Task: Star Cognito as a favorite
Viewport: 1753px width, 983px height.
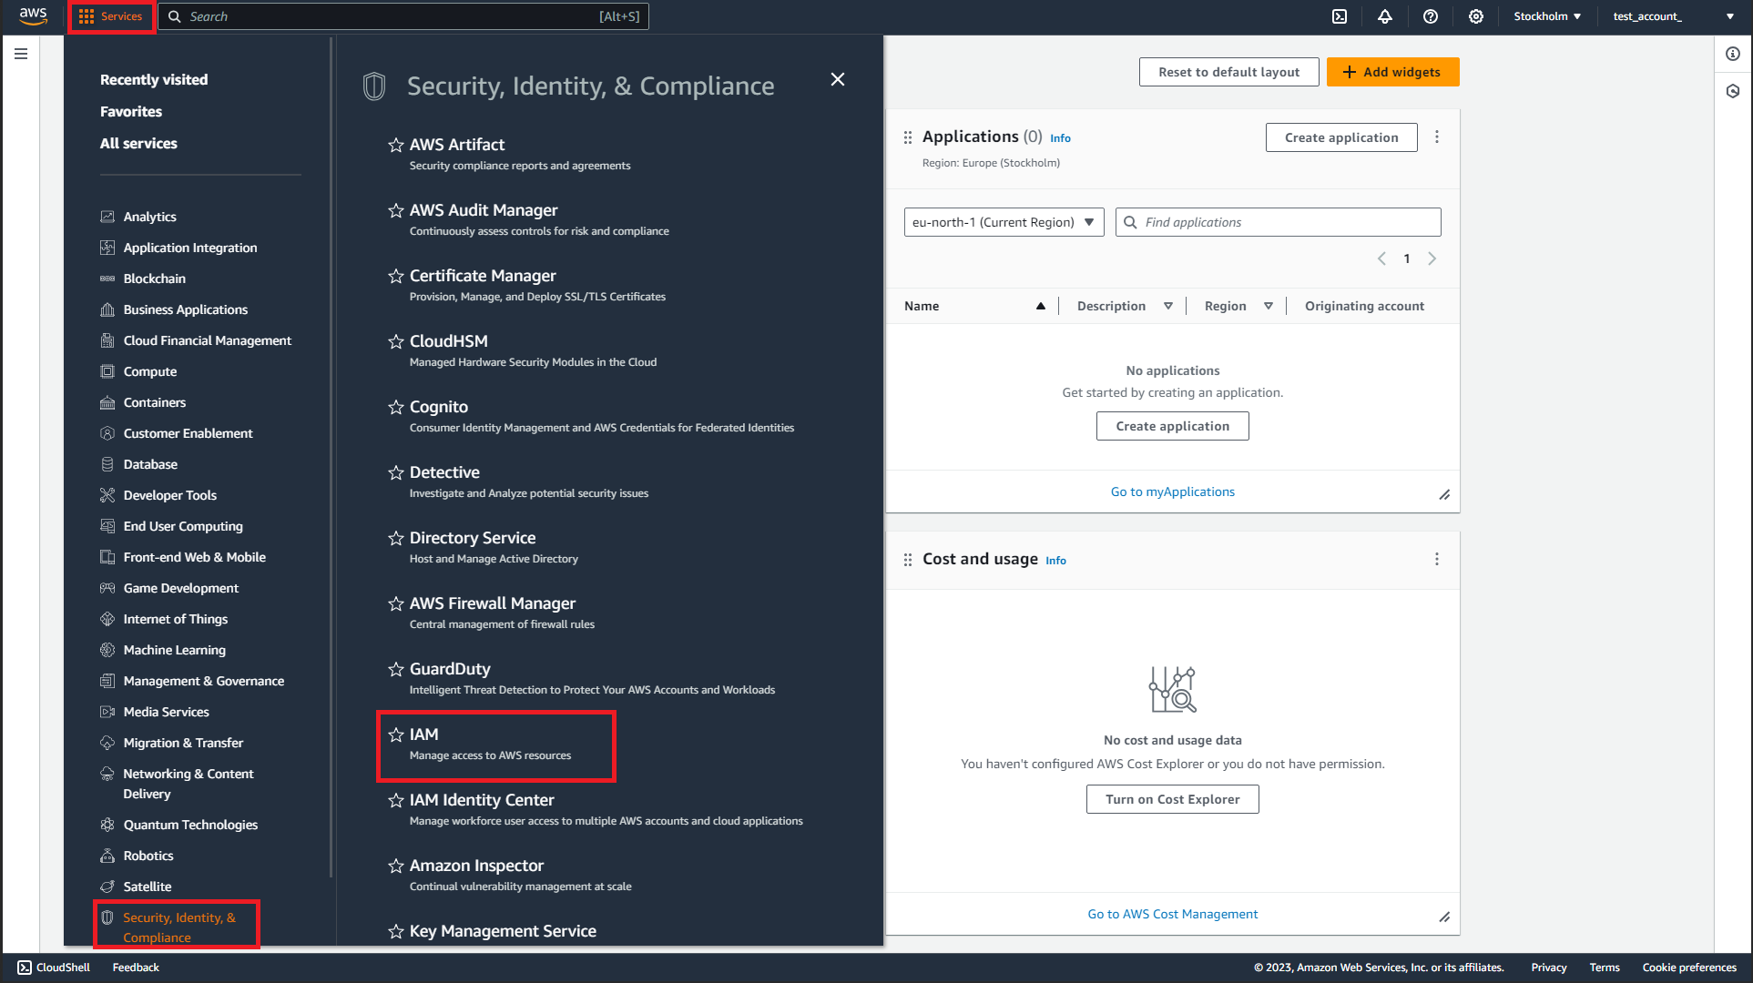Action: 396,407
